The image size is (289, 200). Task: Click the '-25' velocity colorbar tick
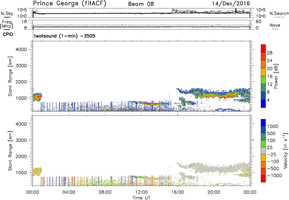[272, 154]
